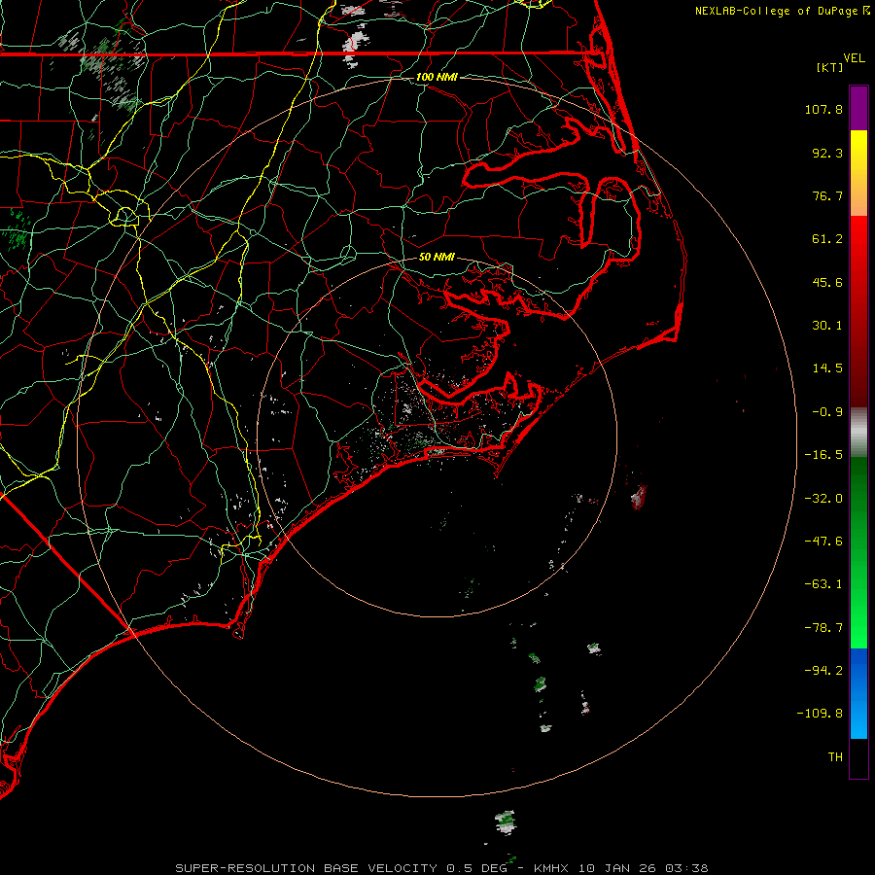Click the NEXLAB-College of DuPage logo text
Viewport: 875px width, 875px height.
click(x=776, y=11)
